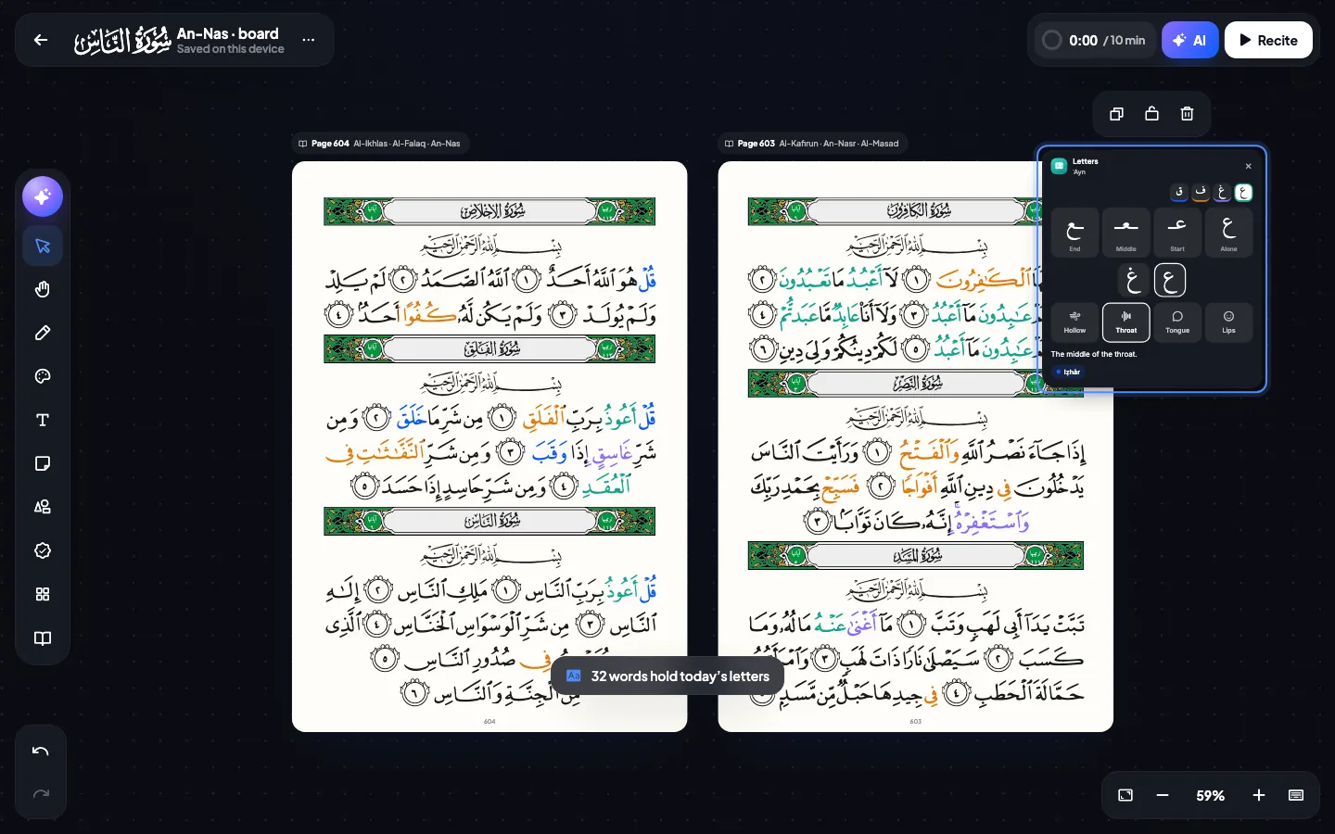Redo the last undone action
Screen dimensions: 1335x834
(x=41, y=794)
